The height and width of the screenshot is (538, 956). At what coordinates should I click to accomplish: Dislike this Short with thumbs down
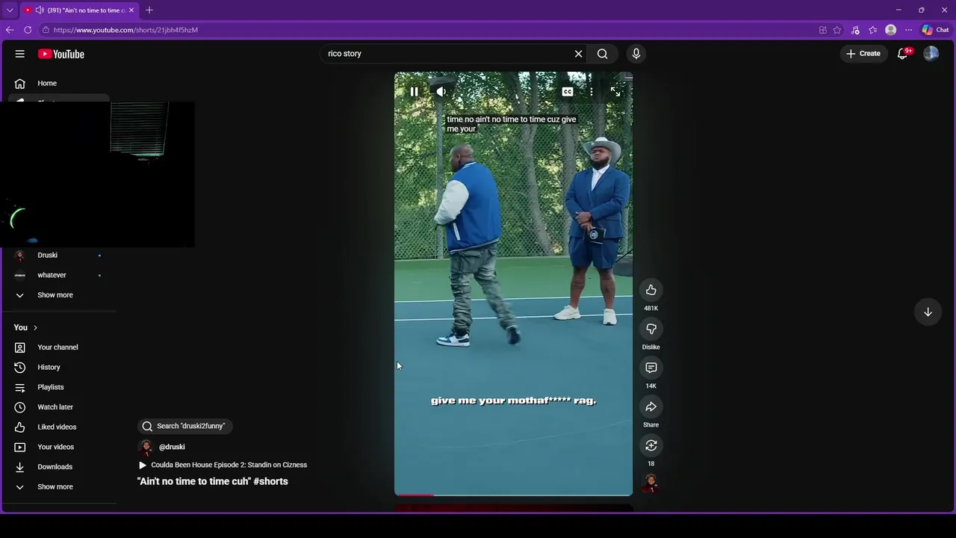point(651,329)
